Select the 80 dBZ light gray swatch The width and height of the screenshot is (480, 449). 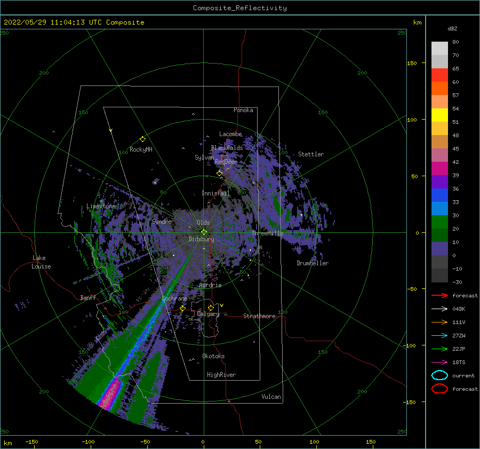pyautogui.click(x=439, y=48)
